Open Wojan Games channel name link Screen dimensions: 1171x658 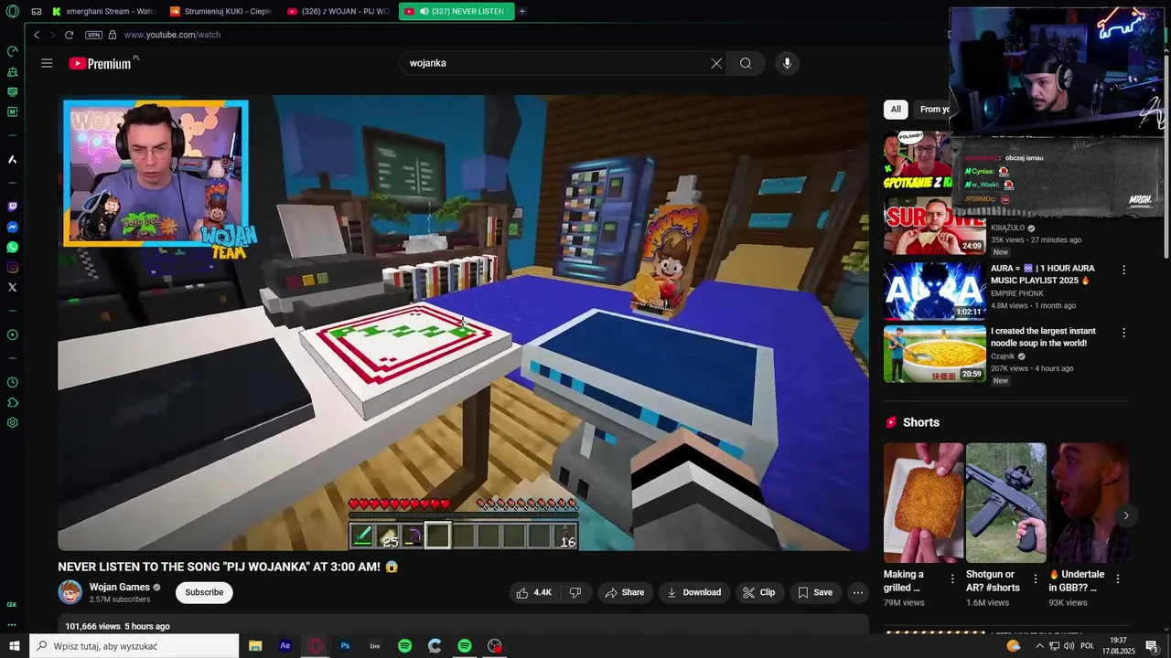[x=120, y=587]
